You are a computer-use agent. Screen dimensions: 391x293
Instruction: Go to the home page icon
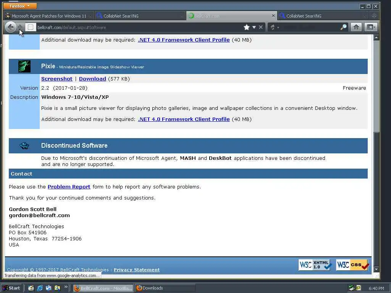(356, 27)
